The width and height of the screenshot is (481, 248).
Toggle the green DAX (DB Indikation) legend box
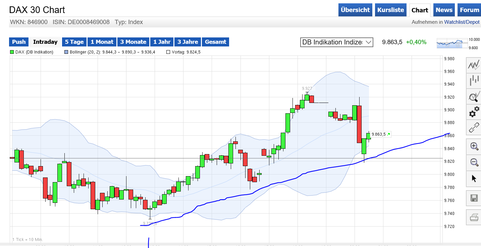[x=12, y=52]
